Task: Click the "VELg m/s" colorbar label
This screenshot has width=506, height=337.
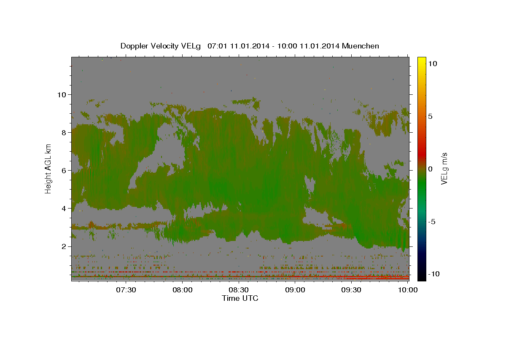Action: click(x=444, y=169)
